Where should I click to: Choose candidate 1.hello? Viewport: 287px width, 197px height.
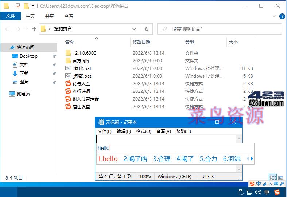click(108, 159)
